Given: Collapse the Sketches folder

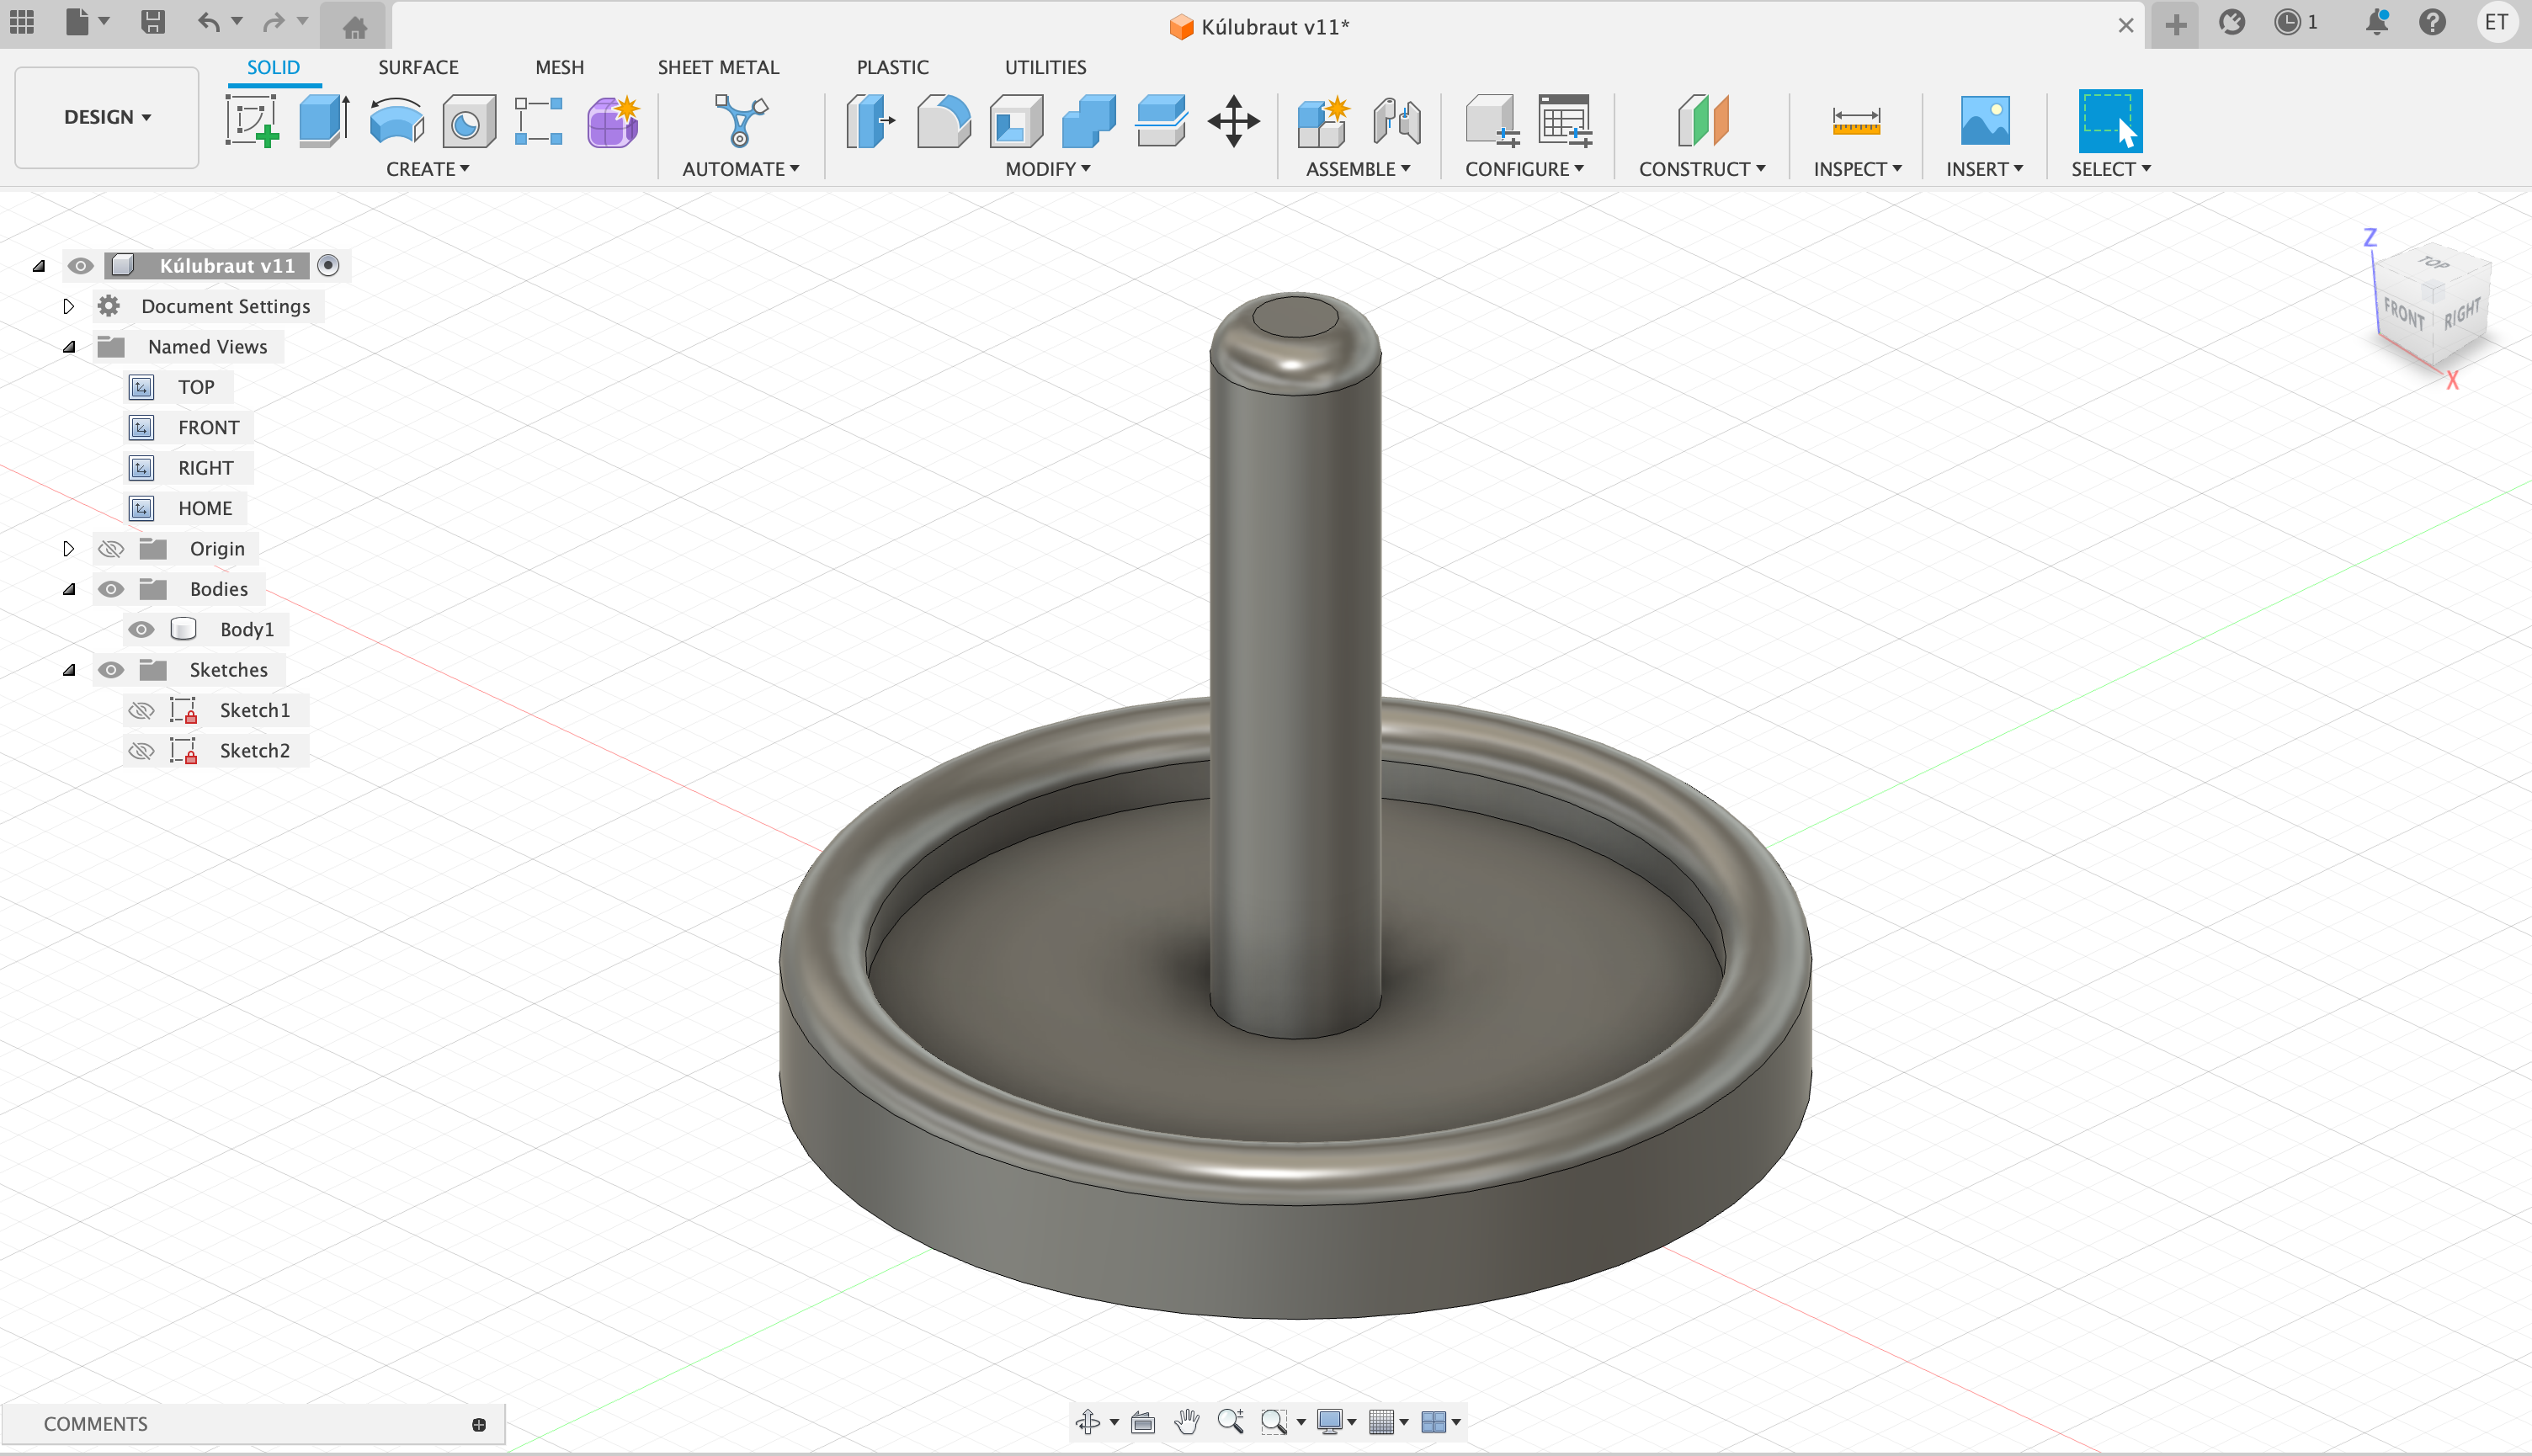Looking at the screenshot, I should [68, 670].
